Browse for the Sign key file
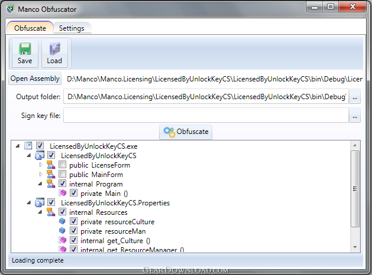Viewport: 372px width, 275px height. click(355, 116)
